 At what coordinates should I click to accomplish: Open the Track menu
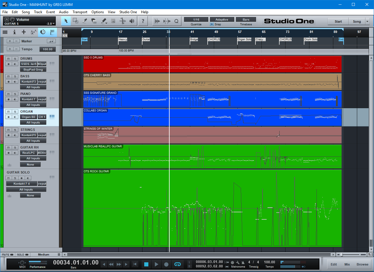coord(38,12)
